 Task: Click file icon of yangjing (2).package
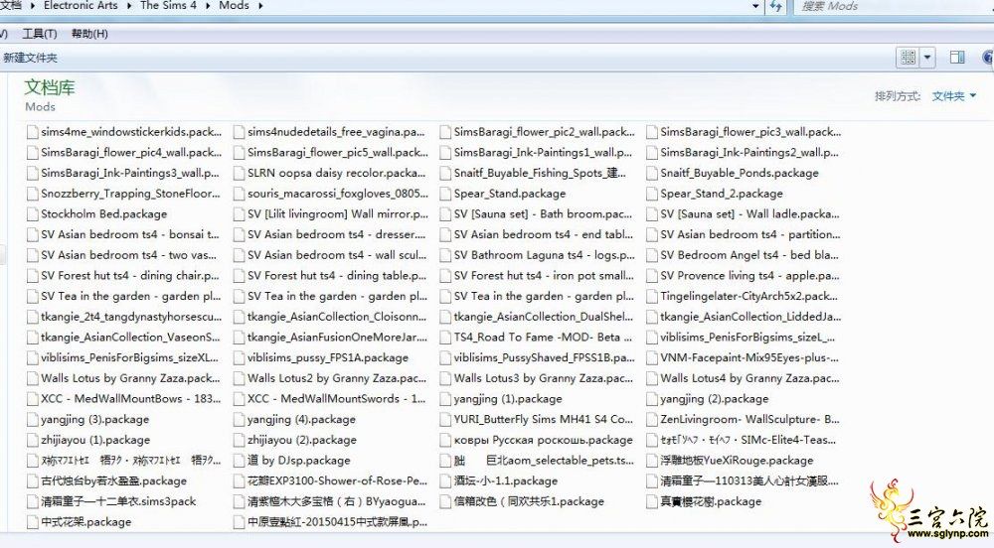point(652,399)
